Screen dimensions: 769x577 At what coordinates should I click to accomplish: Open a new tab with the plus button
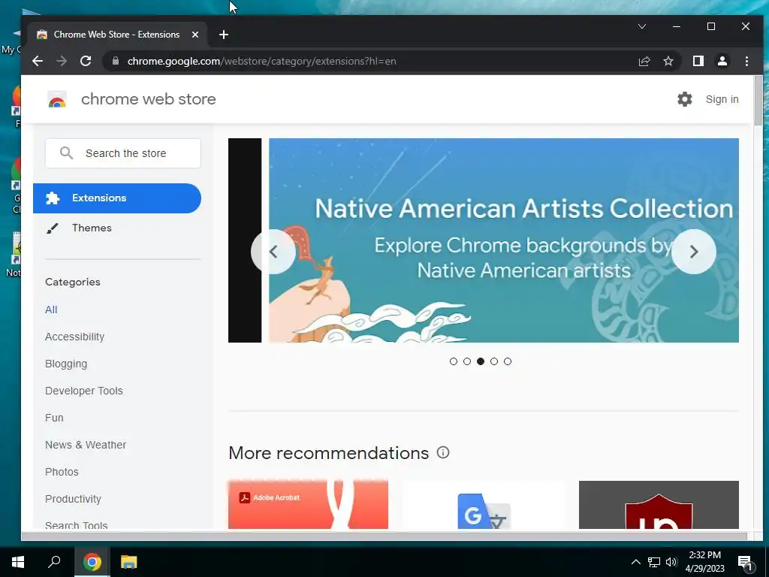pyautogui.click(x=224, y=35)
